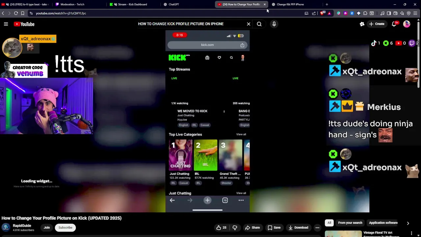This screenshot has height=237, width=421.
Task: Open the Brave Shields lion icon
Action: [322, 13]
